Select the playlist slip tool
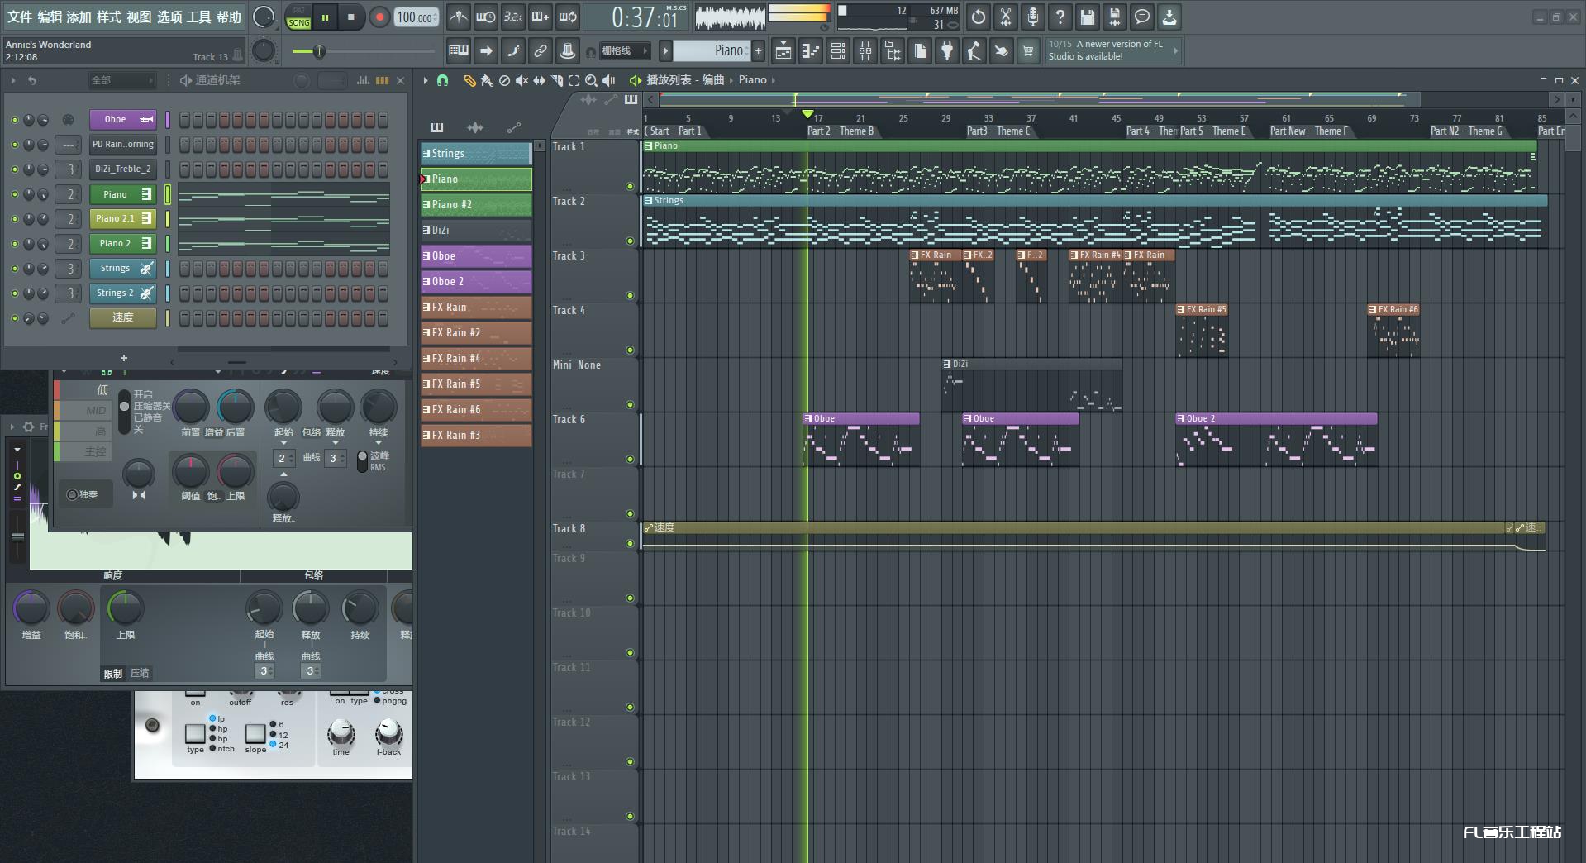1586x863 pixels. [539, 80]
